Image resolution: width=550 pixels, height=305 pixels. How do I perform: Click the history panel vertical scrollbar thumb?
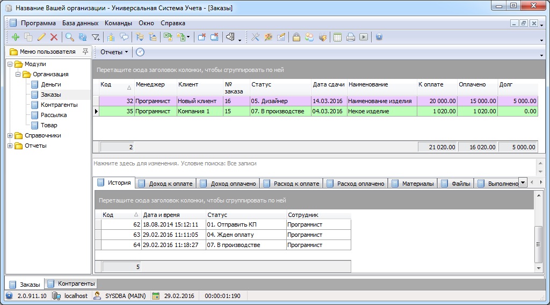(x=538, y=244)
